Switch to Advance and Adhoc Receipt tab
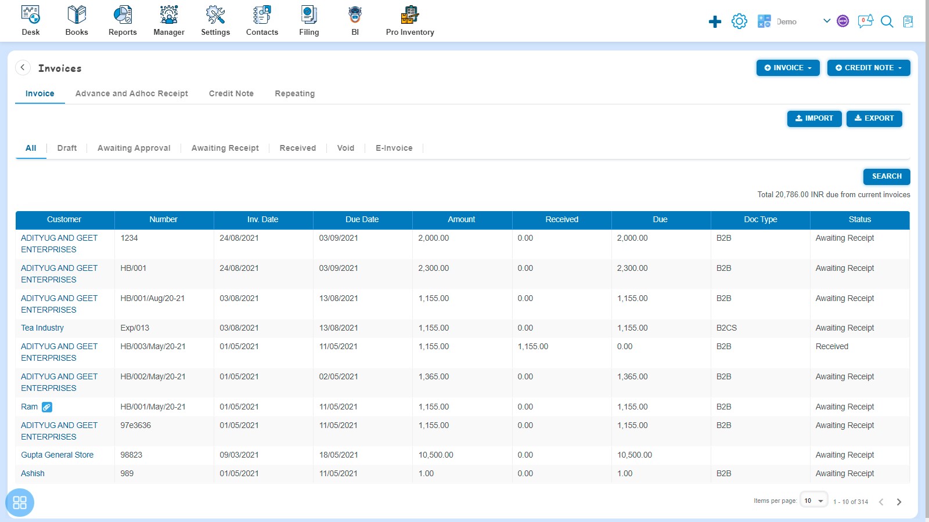The width and height of the screenshot is (929, 522). [132, 93]
